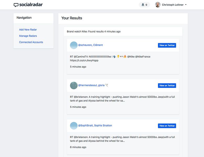204x157 pixels.
Task: View the @SophStratt tweet on Twitter
Action: click(x=167, y=126)
